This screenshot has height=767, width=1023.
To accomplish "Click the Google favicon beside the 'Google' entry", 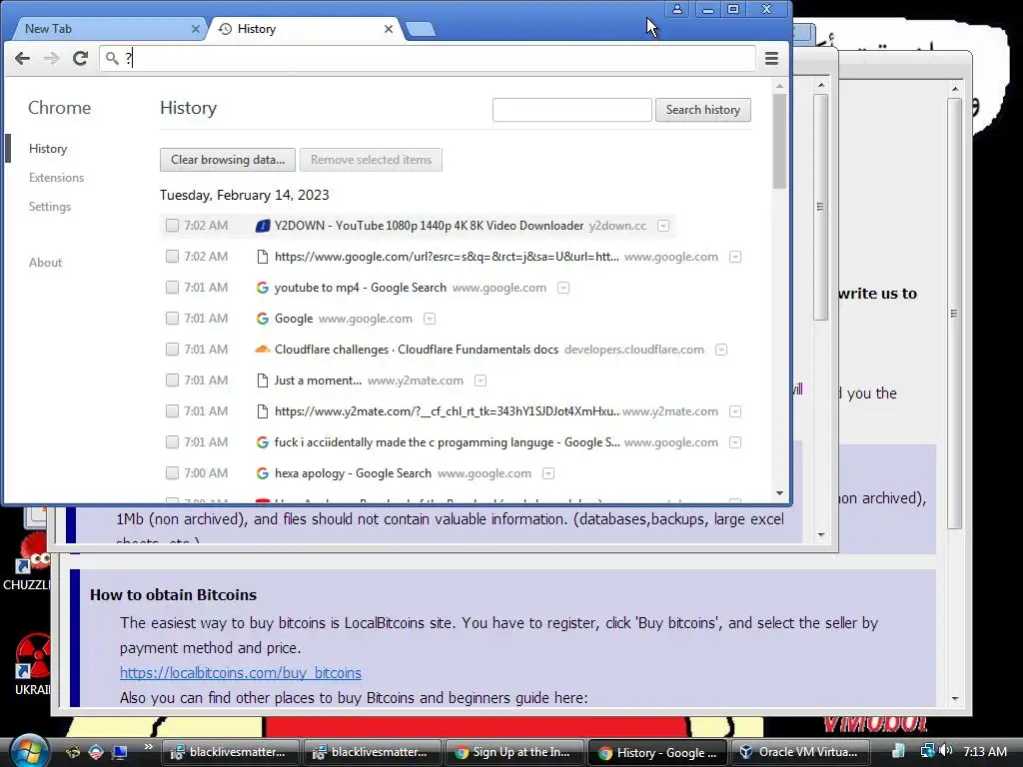I will click(263, 319).
